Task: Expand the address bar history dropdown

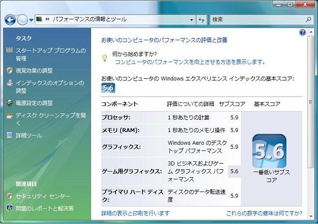Action: click(191, 20)
